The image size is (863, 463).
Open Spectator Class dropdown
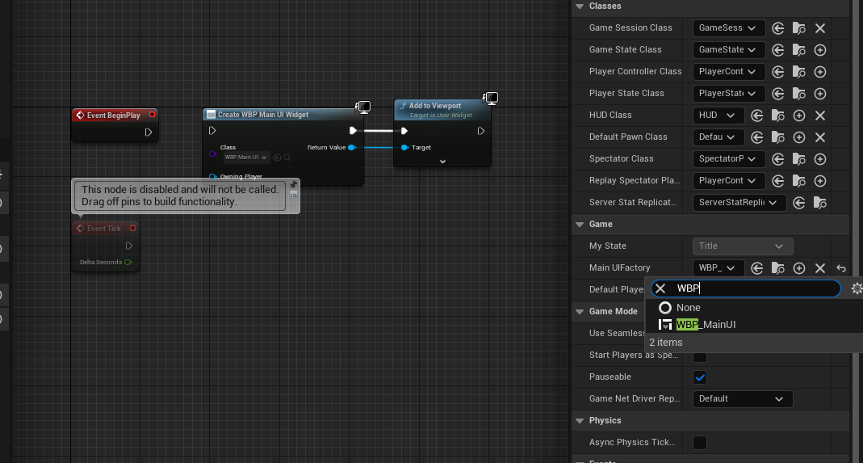click(729, 158)
